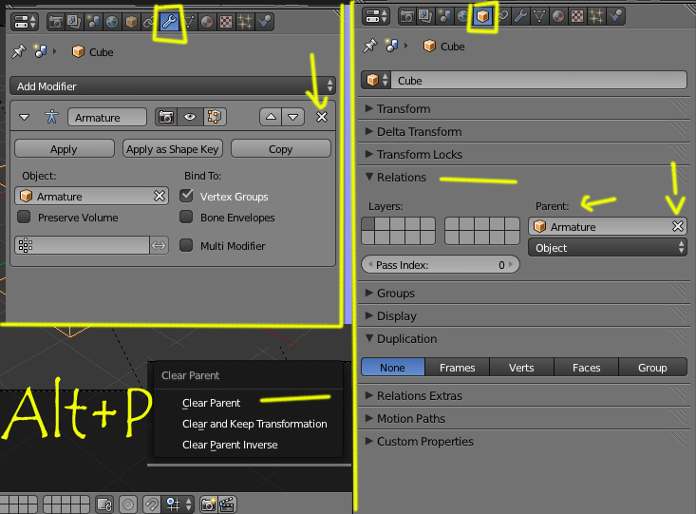Open the parent type Object dropdown
The width and height of the screenshot is (696, 514).
608,247
